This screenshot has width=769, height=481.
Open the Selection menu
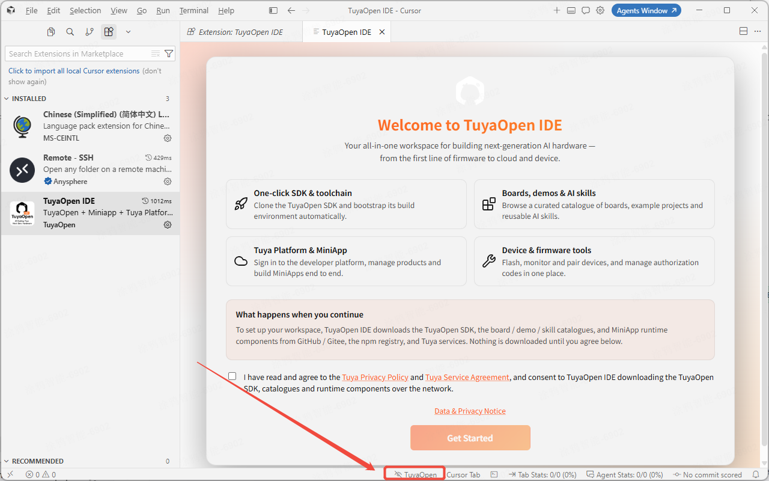(85, 11)
